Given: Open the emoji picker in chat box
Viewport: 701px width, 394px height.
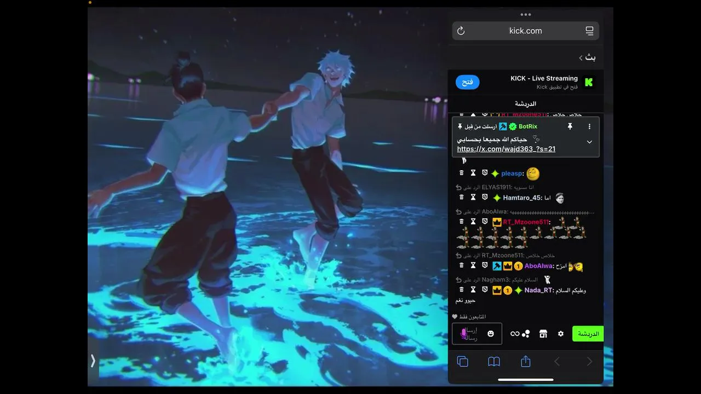Looking at the screenshot, I should pyautogui.click(x=491, y=333).
